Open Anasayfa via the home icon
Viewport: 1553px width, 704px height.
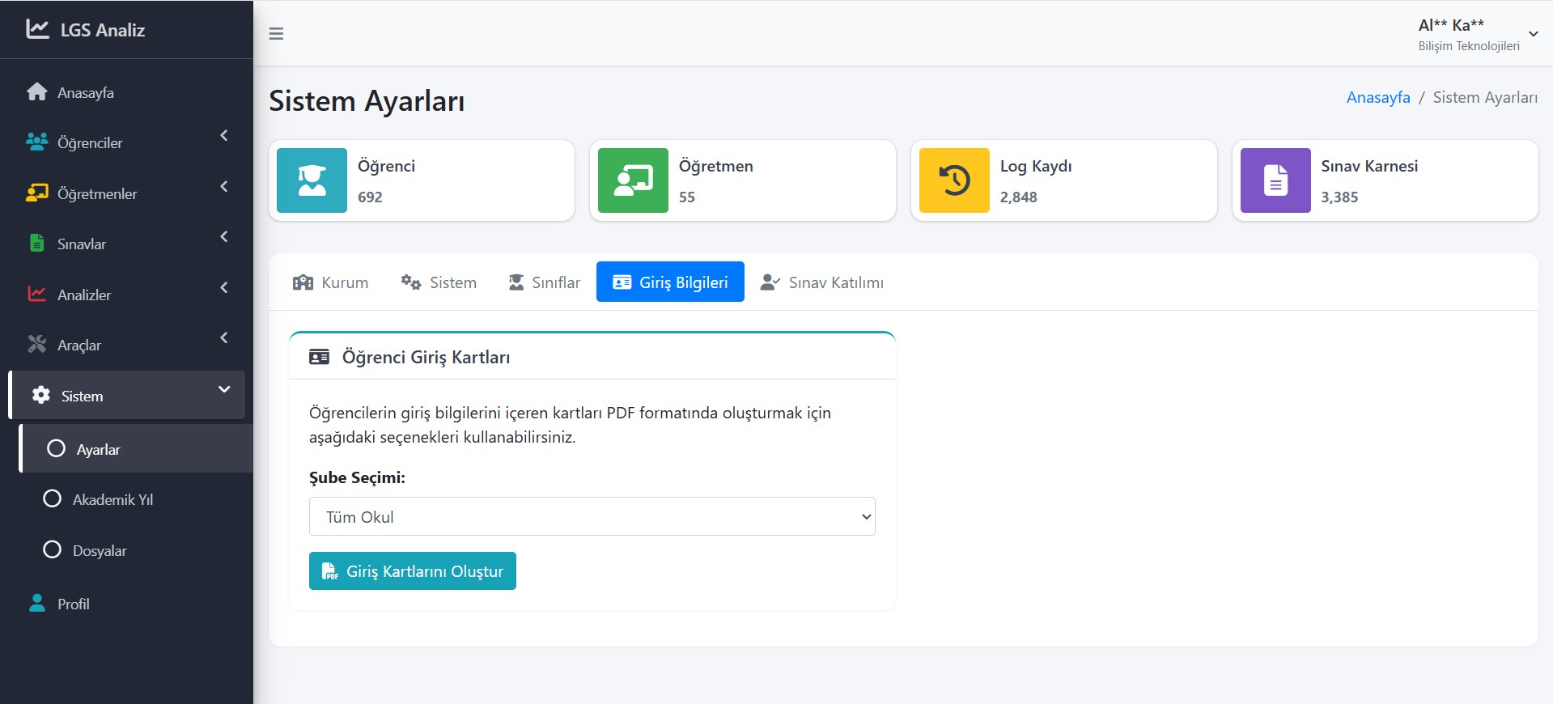37,92
